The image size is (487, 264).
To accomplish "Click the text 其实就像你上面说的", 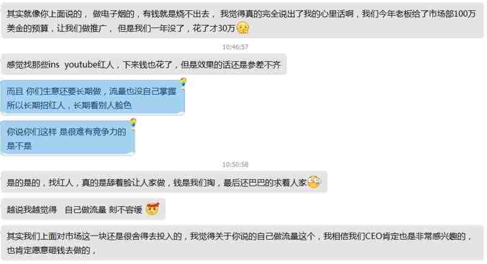I will coord(44,14).
